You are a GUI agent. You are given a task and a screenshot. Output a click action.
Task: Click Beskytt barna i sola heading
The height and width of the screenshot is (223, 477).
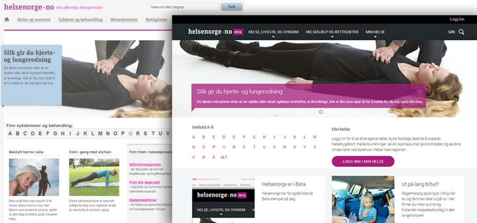pos(26,152)
